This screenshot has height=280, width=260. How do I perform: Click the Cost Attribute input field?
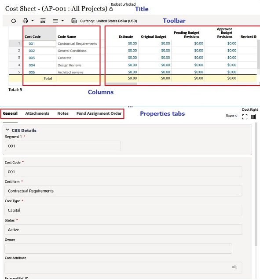tap(123, 267)
